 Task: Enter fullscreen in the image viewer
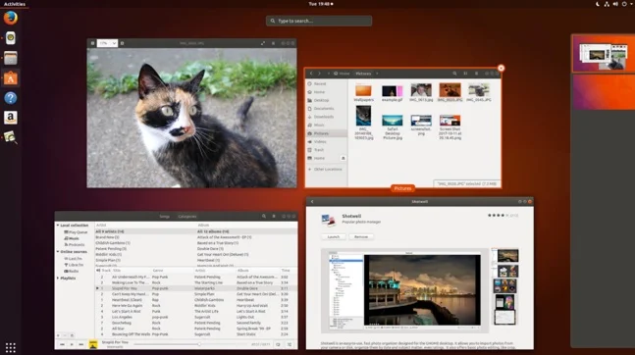pyautogui.click(x=263, y=43)
